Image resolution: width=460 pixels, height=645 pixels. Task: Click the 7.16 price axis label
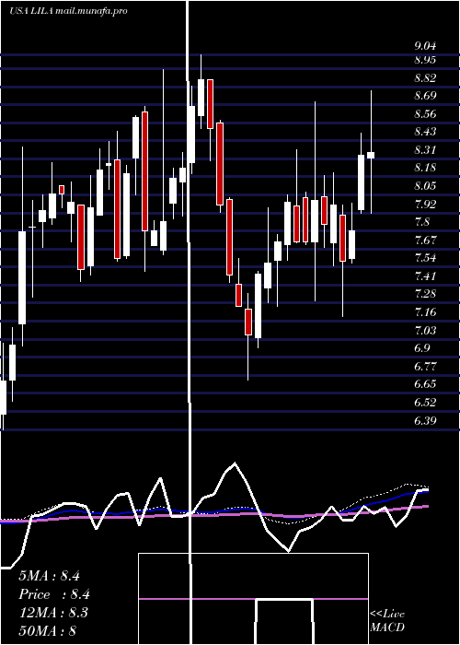(425, 312)
